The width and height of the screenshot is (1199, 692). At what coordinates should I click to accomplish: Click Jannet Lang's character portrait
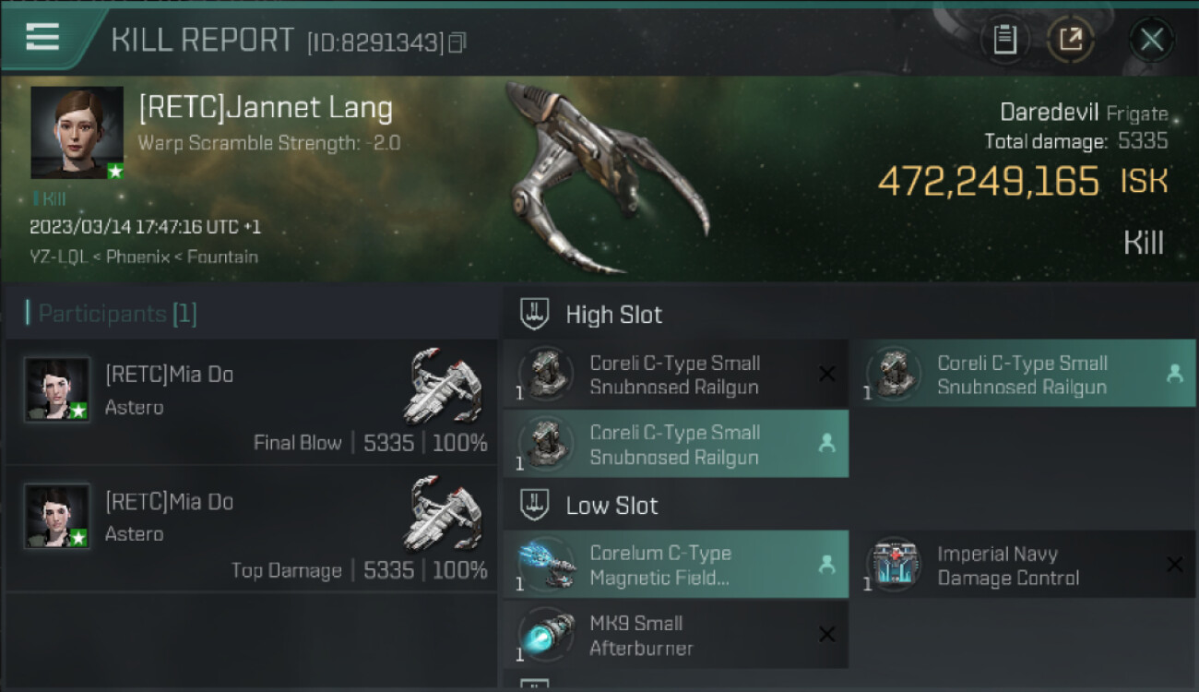77,133
